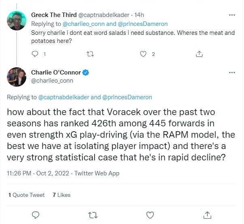244x224 pixels.
Task: Like Charlie O'Connor's main tweet
Action: point(150,214)
